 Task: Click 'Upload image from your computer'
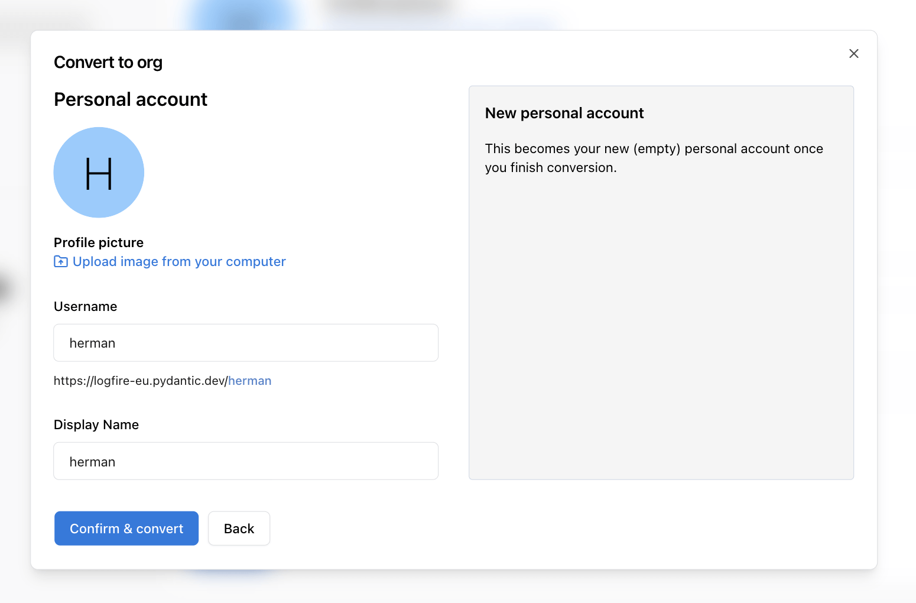click(179, 261)
